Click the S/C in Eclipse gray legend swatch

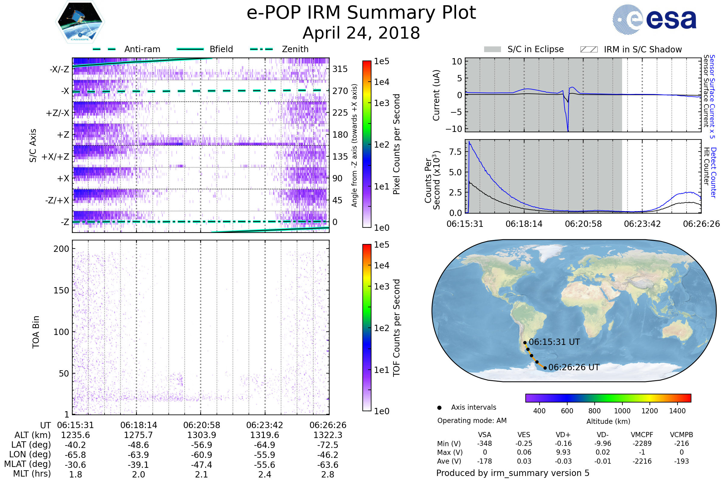492,49
